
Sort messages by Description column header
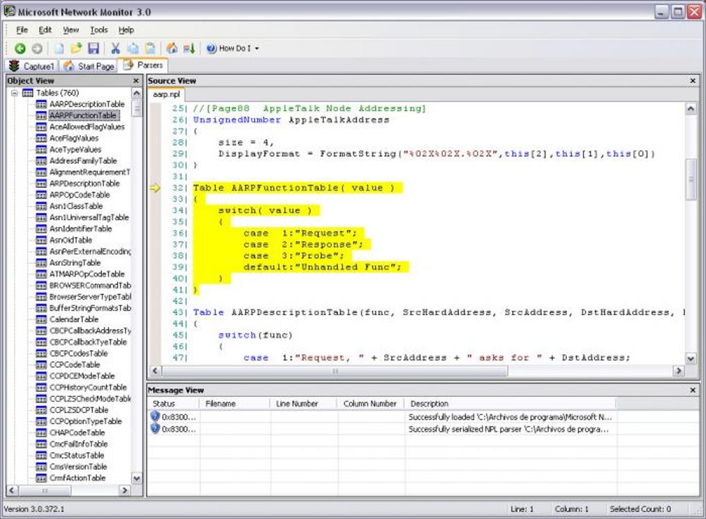coord(429,403)
